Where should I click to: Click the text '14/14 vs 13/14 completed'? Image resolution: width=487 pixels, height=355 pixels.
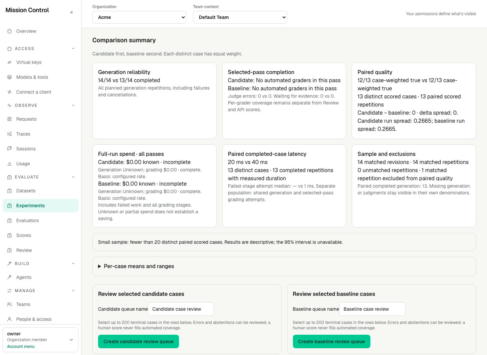(x=129, y=80)
